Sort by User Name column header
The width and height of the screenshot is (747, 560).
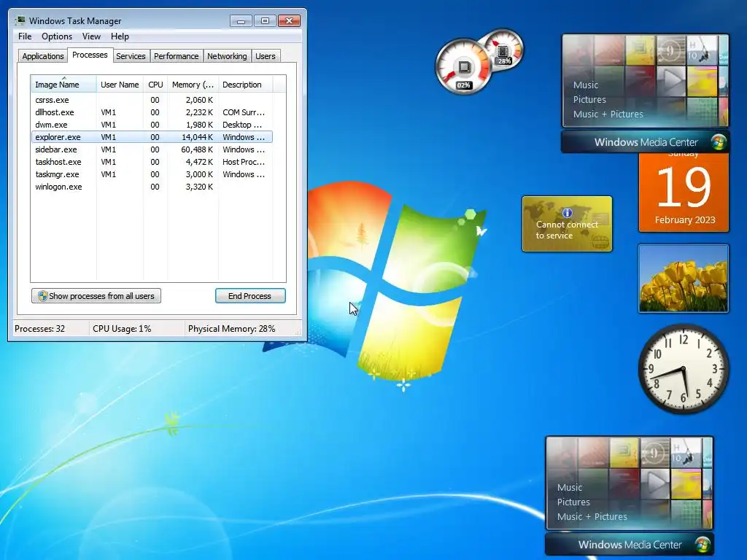coord(120,85)
